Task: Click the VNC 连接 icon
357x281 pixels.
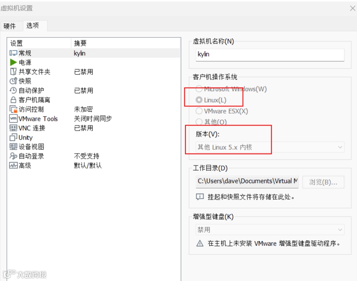Action: (13, 128)
